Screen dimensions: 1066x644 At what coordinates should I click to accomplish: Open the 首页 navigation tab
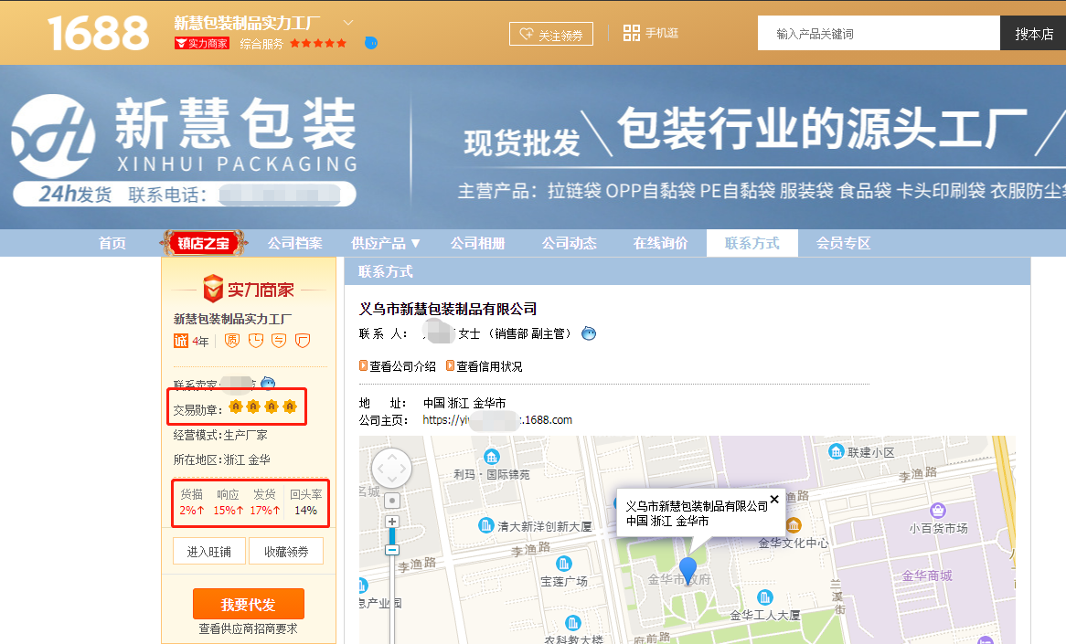[x=112, y=243]
